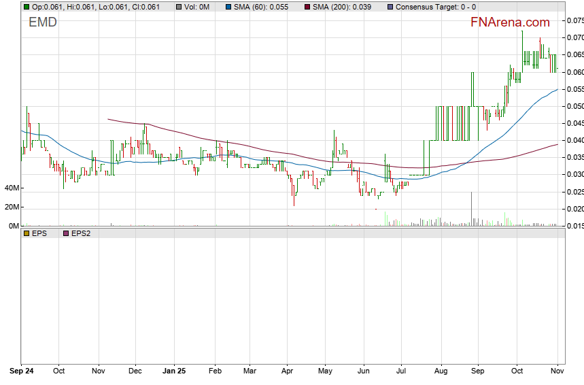
Task: Click the Apr label on time axis
Action: (x=287, y=371)
